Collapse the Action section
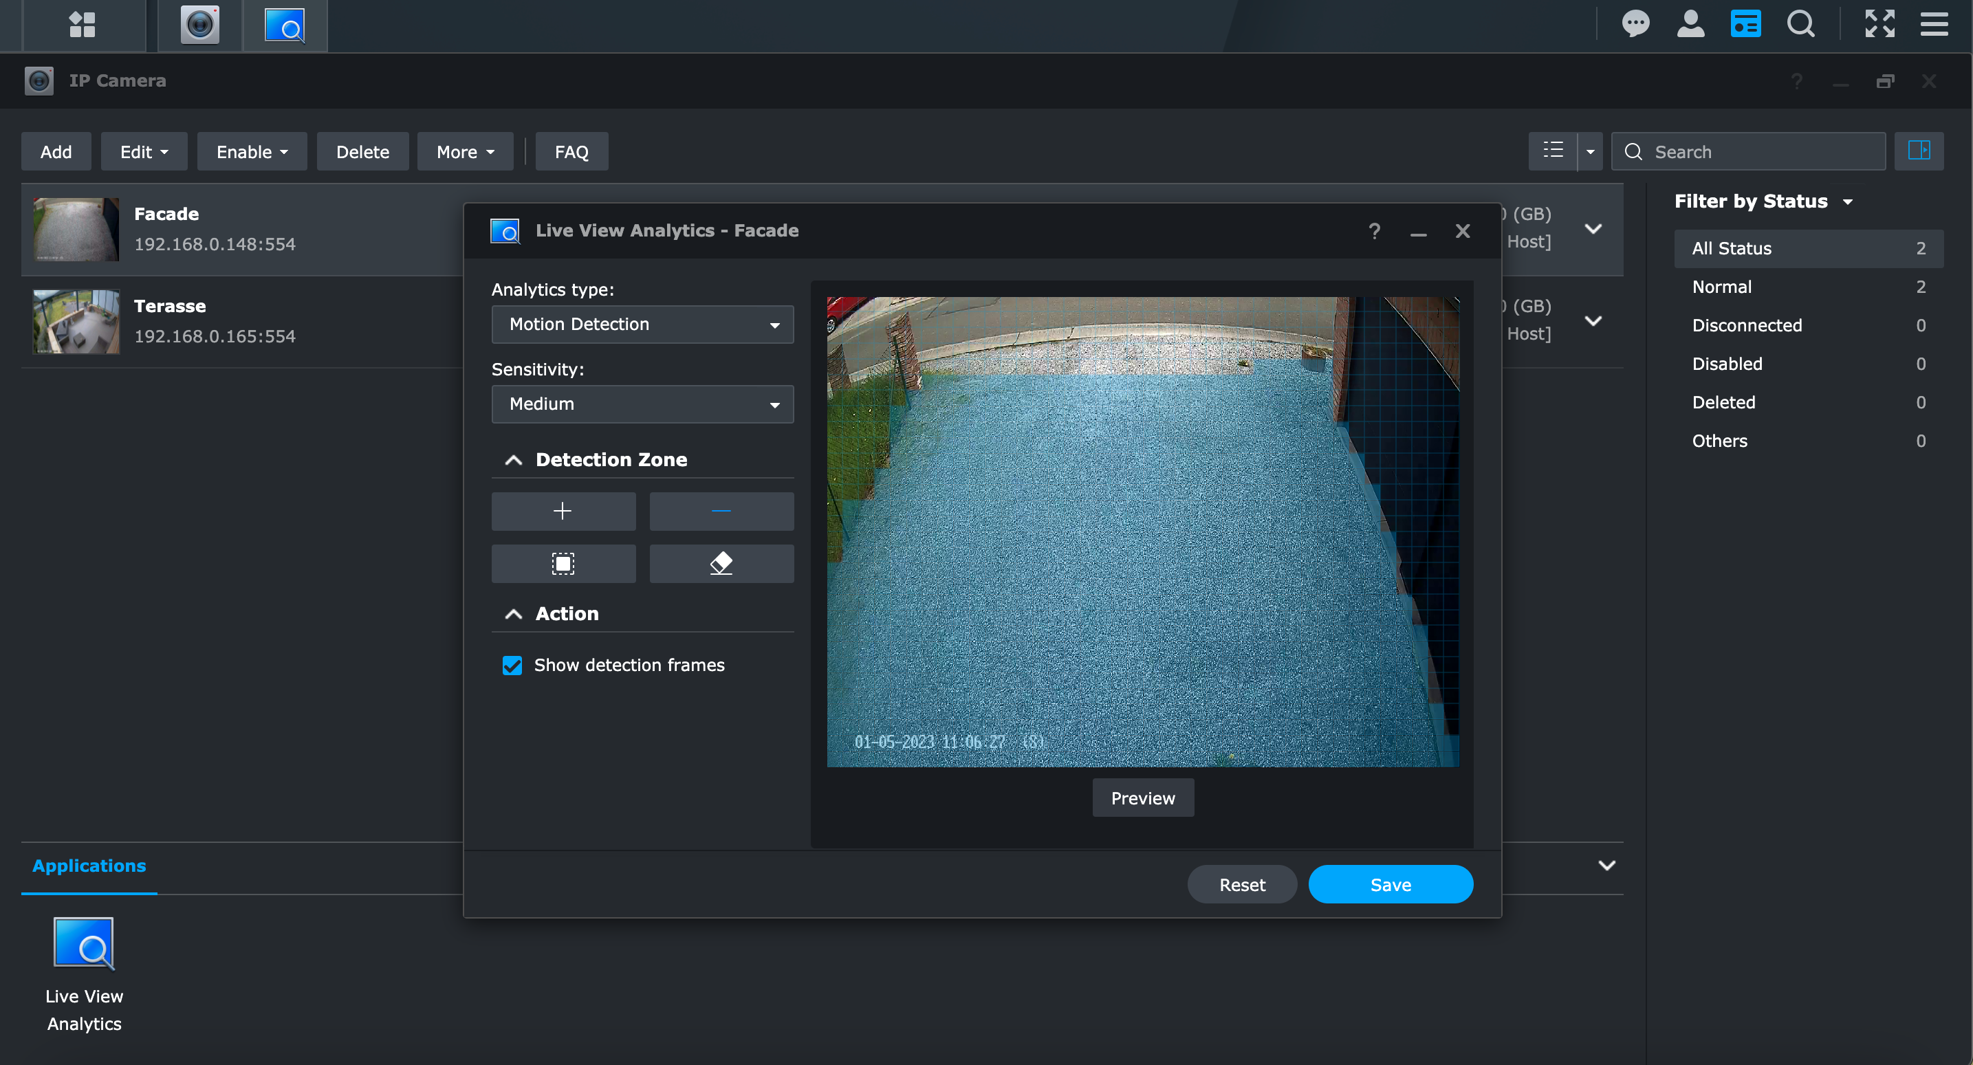The width and height of the screenshot is (1973, 1065). (x=513, y=613)
